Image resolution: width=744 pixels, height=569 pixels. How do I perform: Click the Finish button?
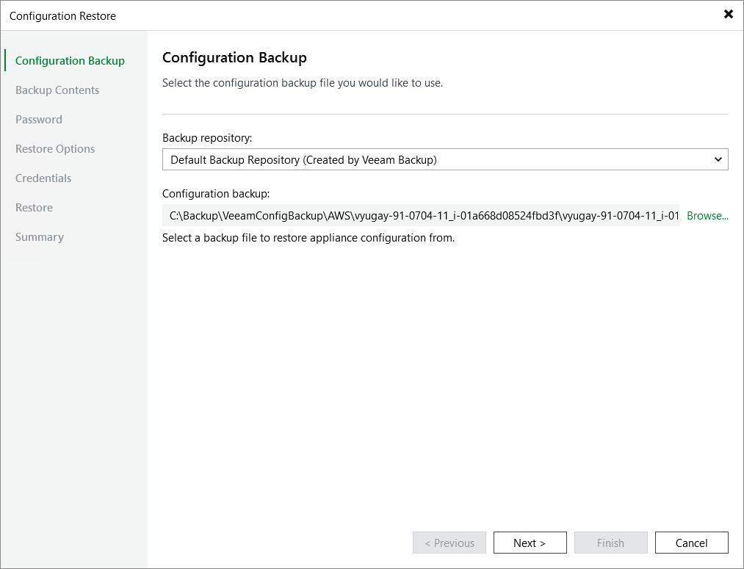[x=610, y=543]
